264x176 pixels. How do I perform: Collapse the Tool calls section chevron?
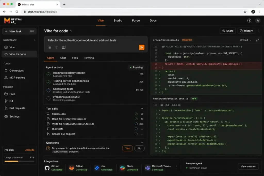pyautogui.click(x=142, y=109)
